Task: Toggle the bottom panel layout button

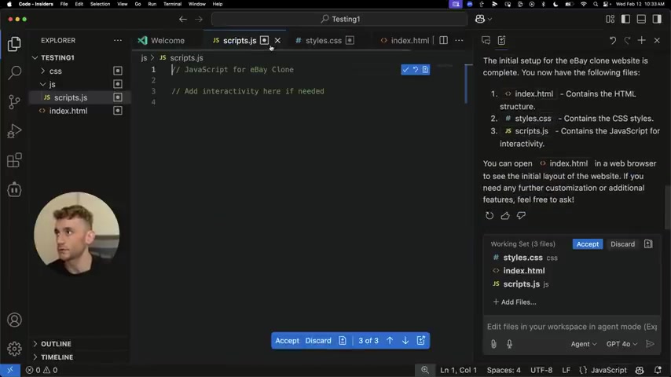Action: coord(641,20)
